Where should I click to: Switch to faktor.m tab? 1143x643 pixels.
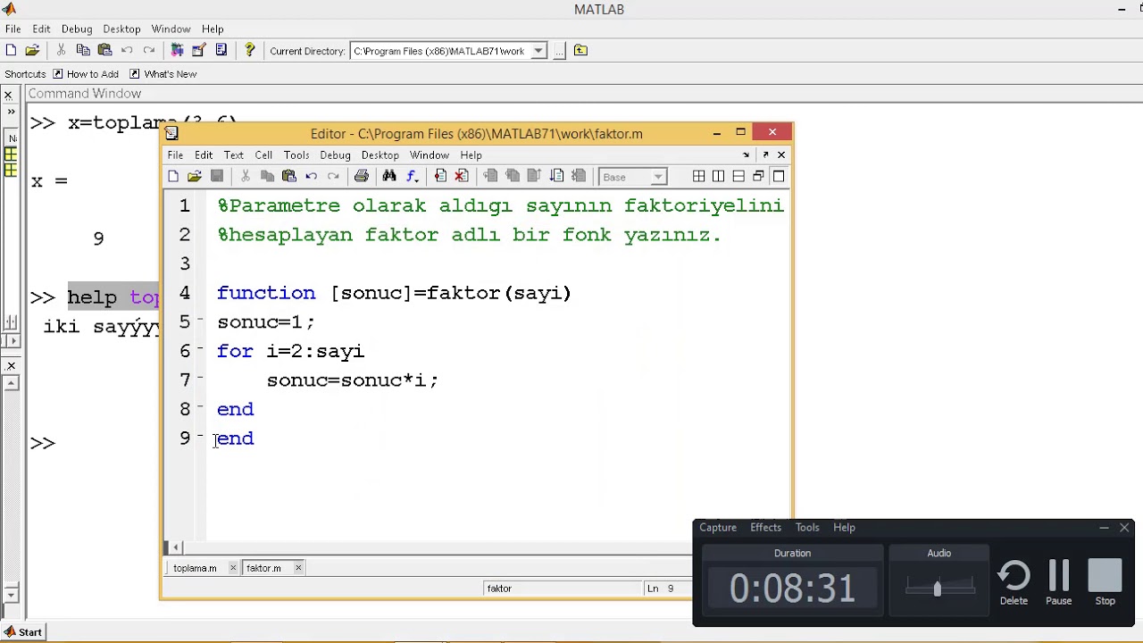click(x=263, y=568)
